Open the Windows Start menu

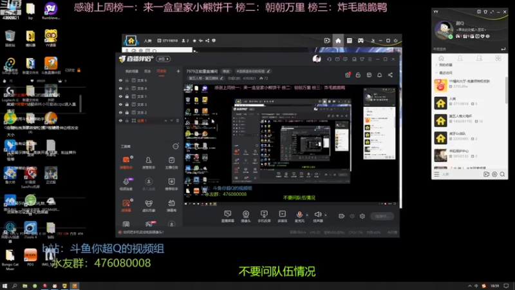pyautogui.click(x=5, y=285)
